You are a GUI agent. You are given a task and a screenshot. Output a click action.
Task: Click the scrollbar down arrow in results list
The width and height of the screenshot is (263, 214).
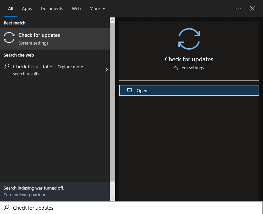click(113, 198)
